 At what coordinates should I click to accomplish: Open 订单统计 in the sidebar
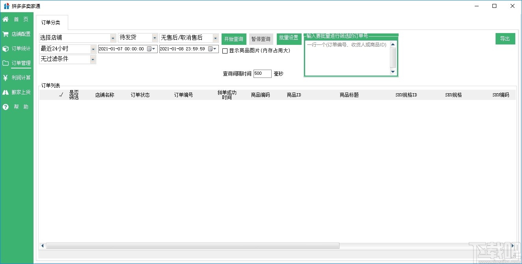point(21,49)
